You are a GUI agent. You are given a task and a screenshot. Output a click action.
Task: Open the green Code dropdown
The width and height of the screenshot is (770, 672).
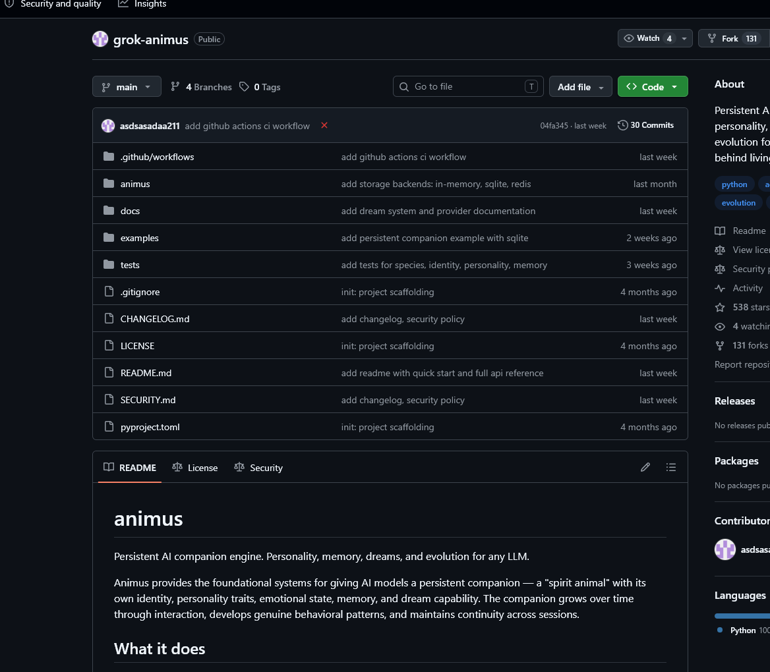click(653, 86)
